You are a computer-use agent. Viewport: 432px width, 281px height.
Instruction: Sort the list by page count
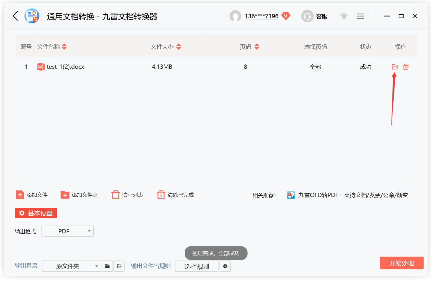[257, 47]
